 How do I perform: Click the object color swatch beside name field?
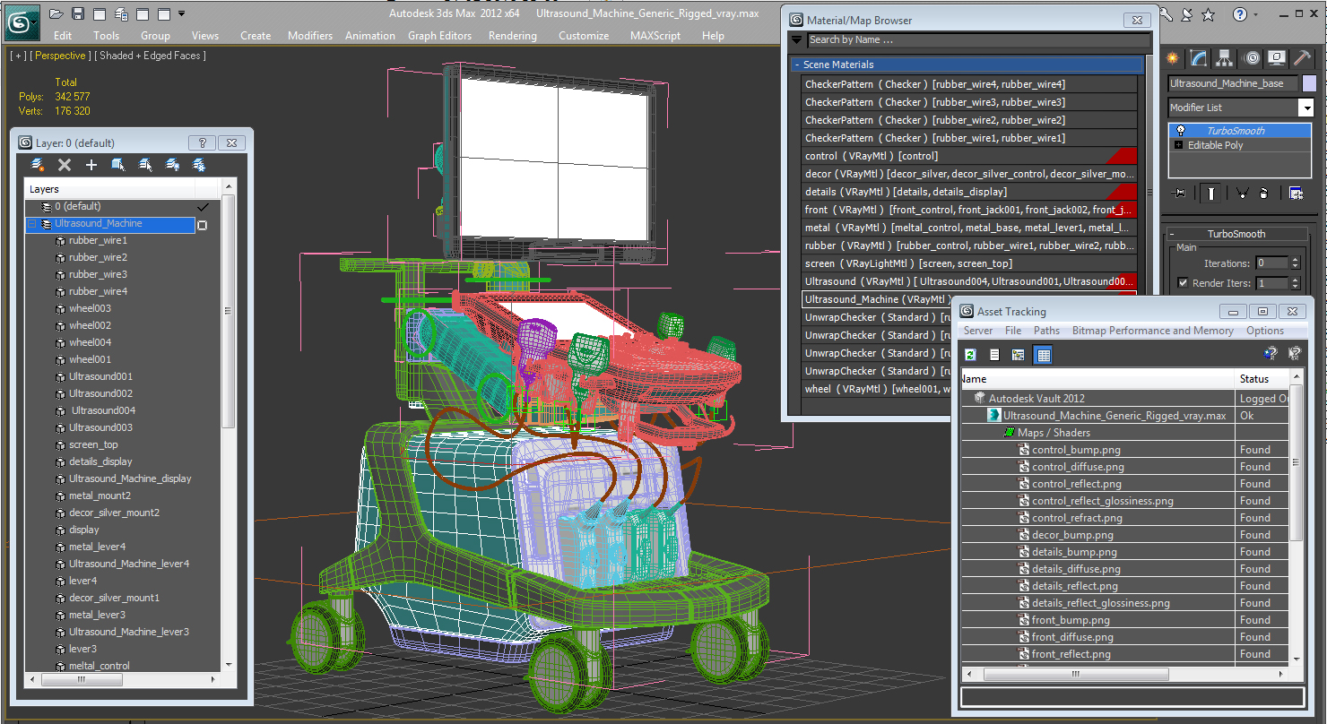pyautogui.click(x=1309, y=83)
